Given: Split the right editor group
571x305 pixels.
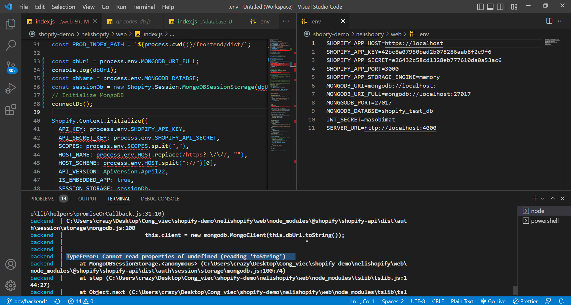Looking at the screenshot, I should coord(549,21).
